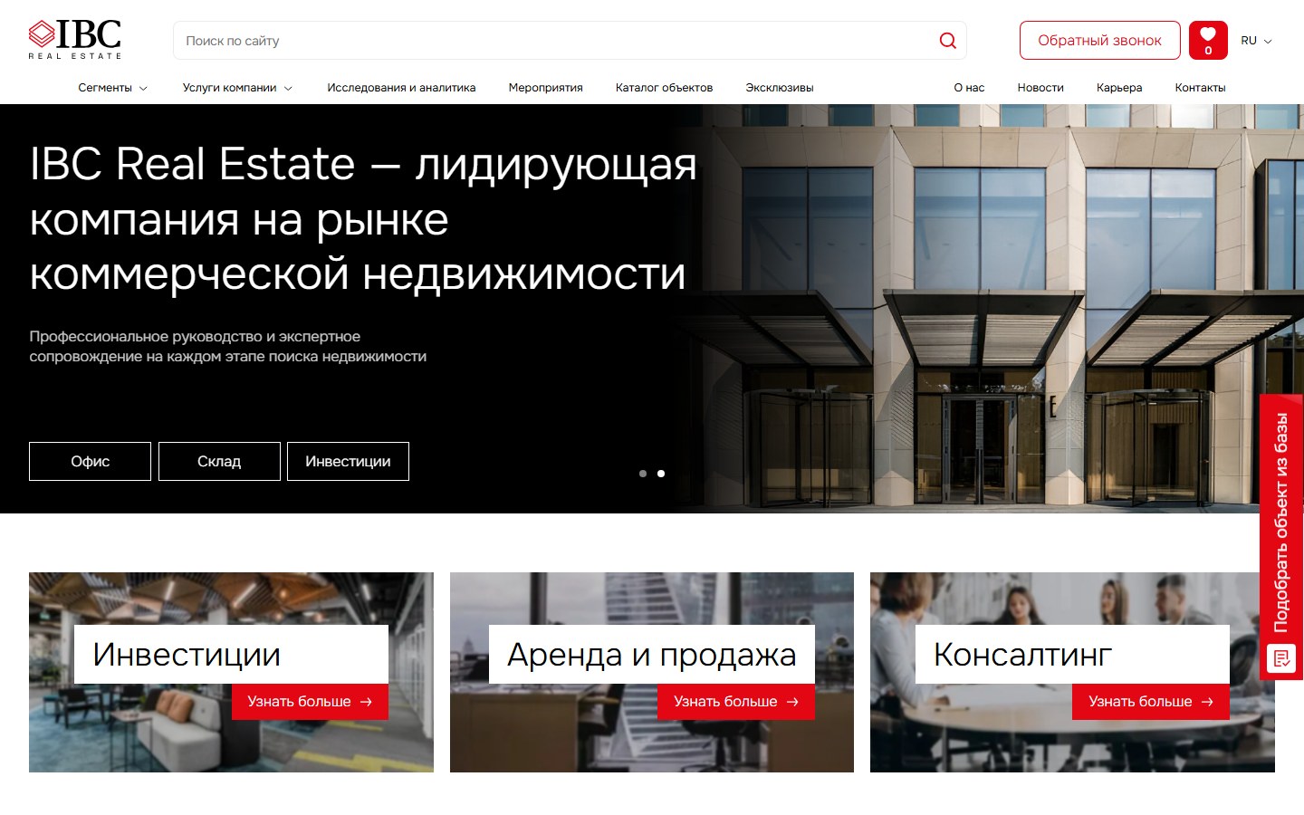Expand the Услуги компании menu

(237, 88)
